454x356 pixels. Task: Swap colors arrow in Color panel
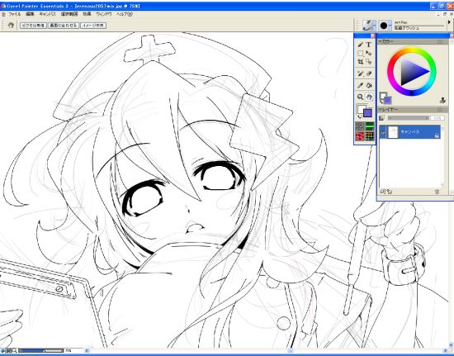pyautogui.click(x=381, y=102)
